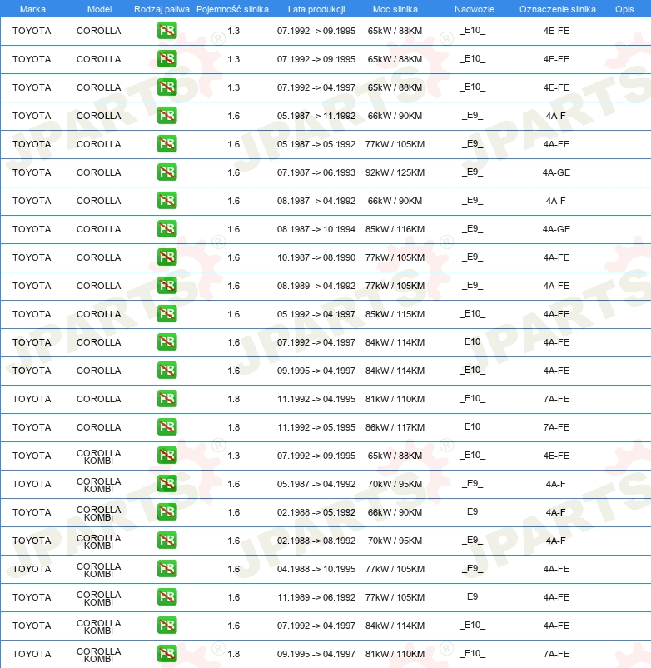This screenshot has height=668, width=651.
Task: Click the Nadwozie column header
Action: pyautogui.click(x=475, y=9)
